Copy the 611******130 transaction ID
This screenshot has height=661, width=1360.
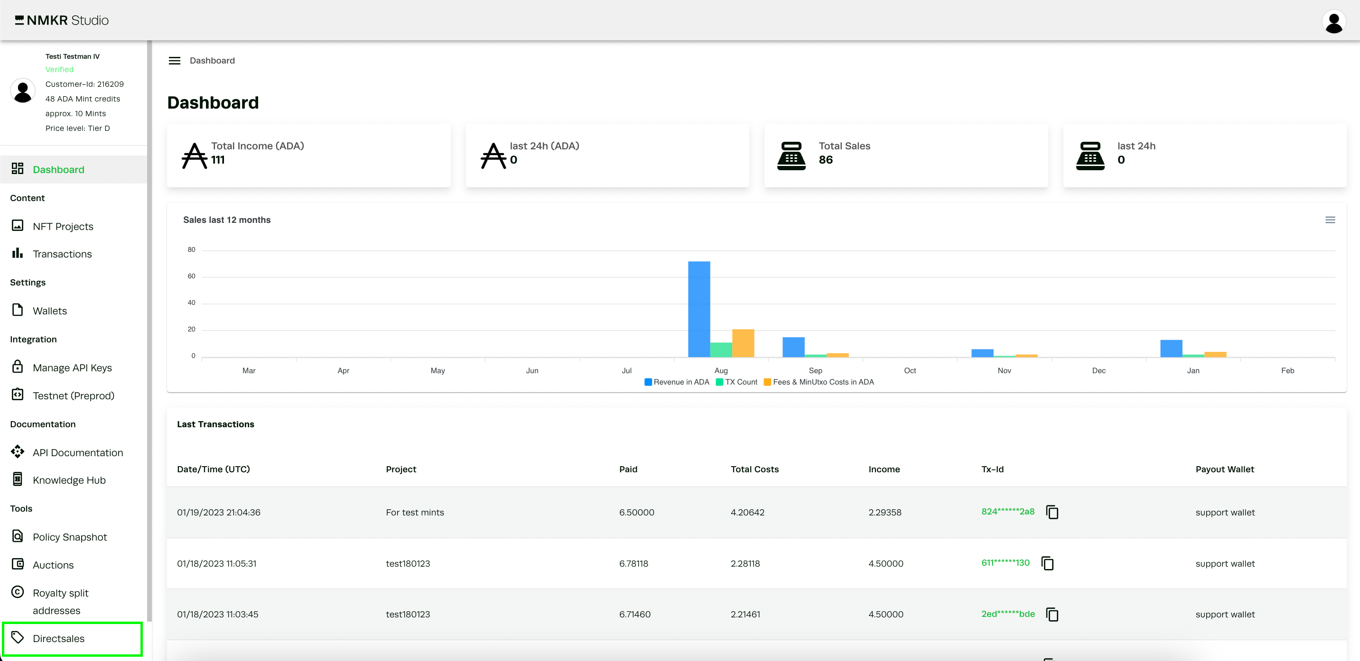tap(1047, 563)
